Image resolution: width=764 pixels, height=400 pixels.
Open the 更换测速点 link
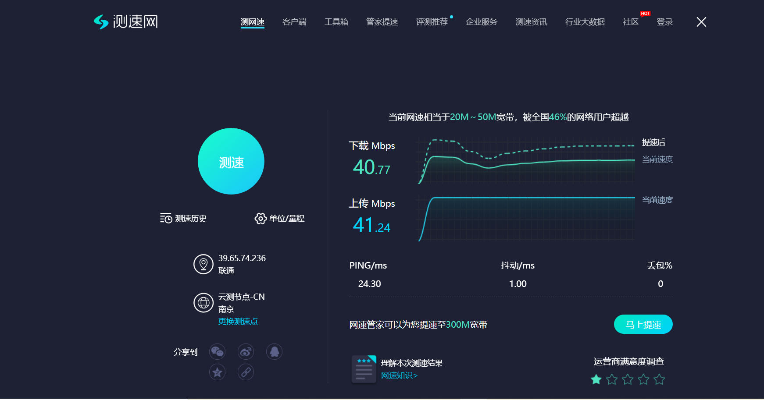(238, 322)
